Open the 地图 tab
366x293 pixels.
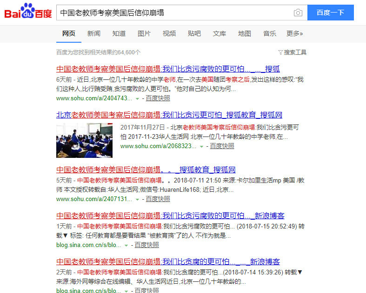click(x=245, y=33)
